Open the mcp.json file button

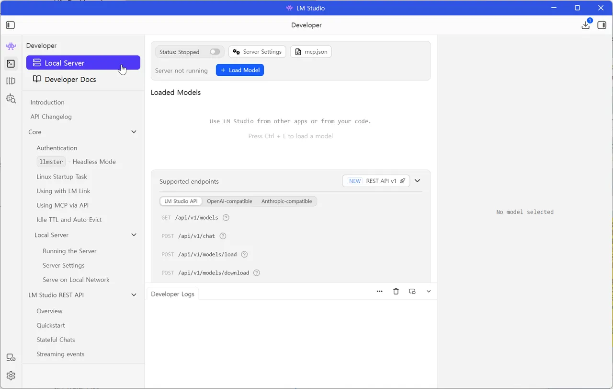[311, 52]
